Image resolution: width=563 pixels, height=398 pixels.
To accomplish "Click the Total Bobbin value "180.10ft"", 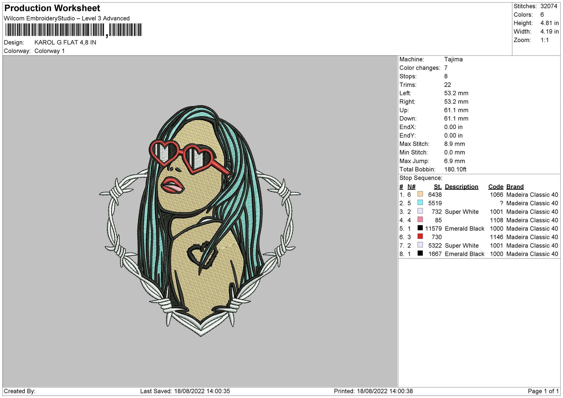I will [x=455, y=170].
